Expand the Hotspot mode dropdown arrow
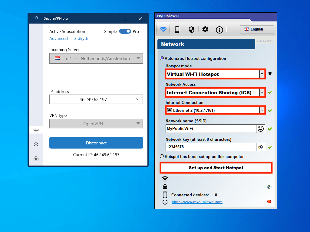 262,74
